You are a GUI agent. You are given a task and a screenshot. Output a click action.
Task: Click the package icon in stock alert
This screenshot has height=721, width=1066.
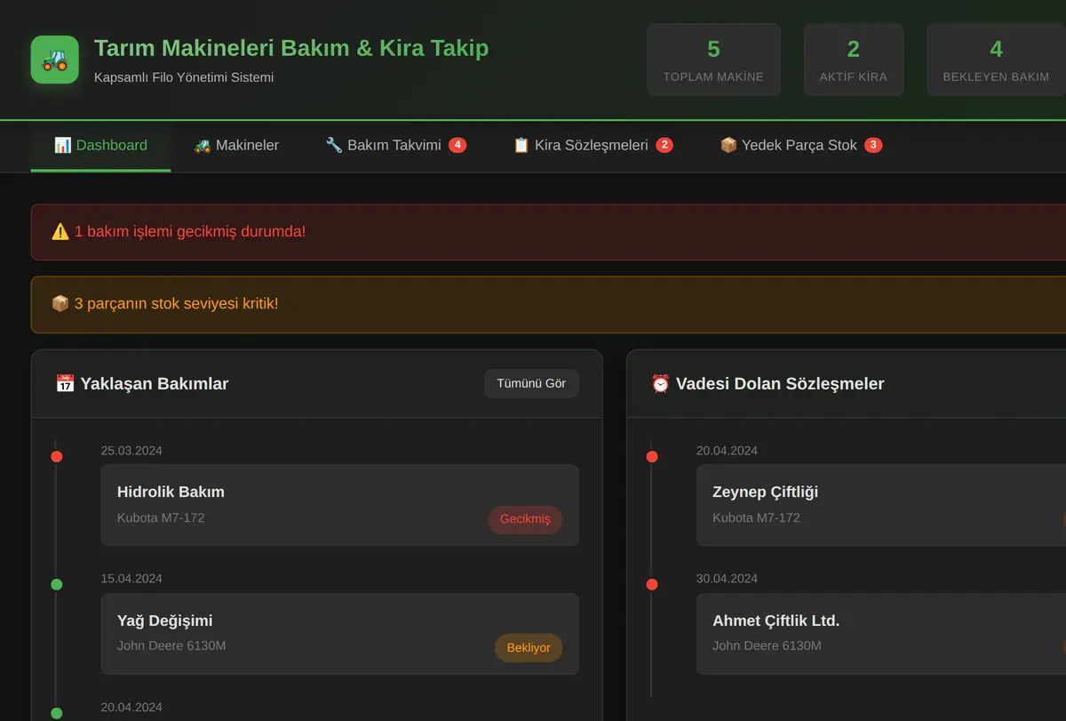click(60, 304)
